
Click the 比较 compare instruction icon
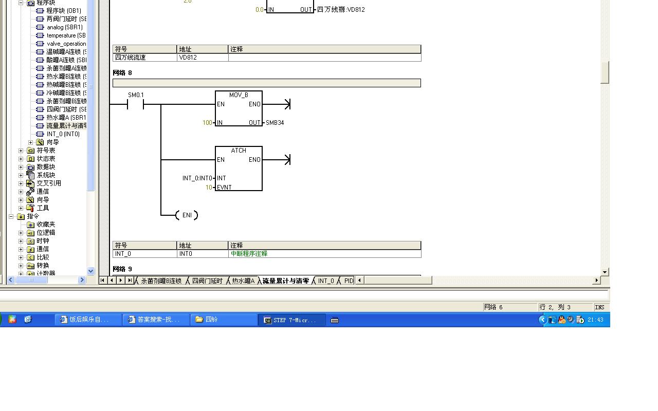[30, 257]
